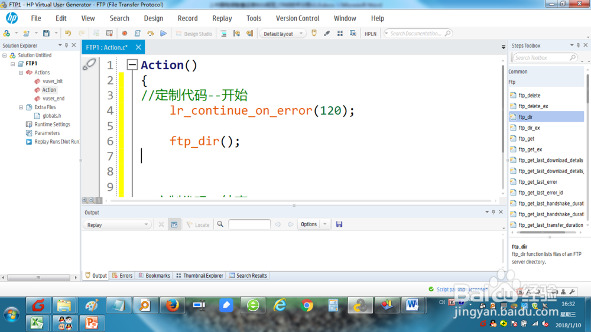
Task: Click the Save Output log disk icon
Action: pyautogui.click(x=339, y=224)
